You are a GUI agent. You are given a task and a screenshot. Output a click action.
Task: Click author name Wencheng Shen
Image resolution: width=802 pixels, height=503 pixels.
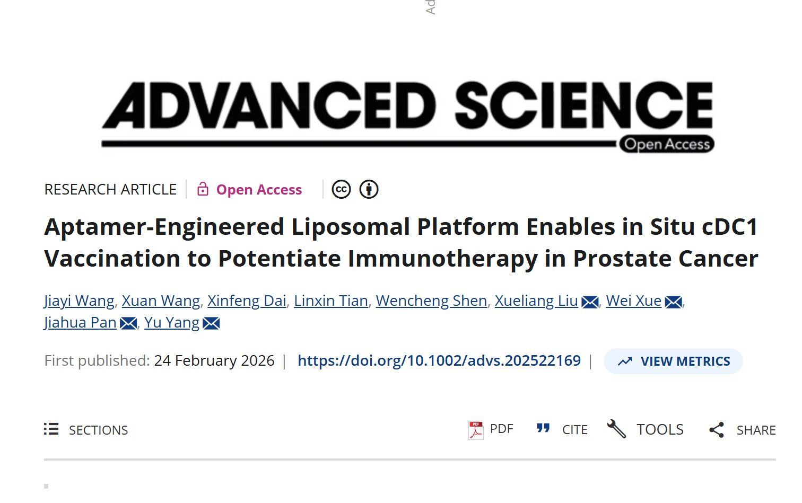[431, 301]
